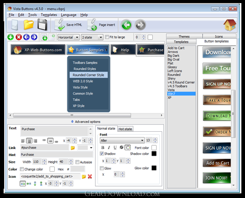Viewport: 245px width, 198px height.
Task: Toggle the Bold font style
Action: pyautogui.click(x=103, y=147)
